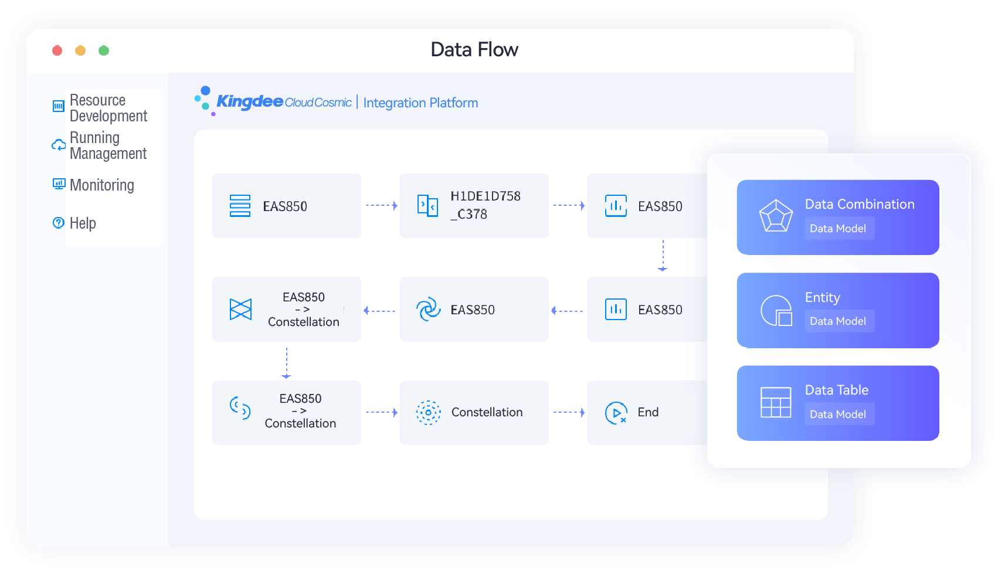Viewport: 998px width, 574px height.
Task: Click the Integration Platform title text
Action: (420, 103)
